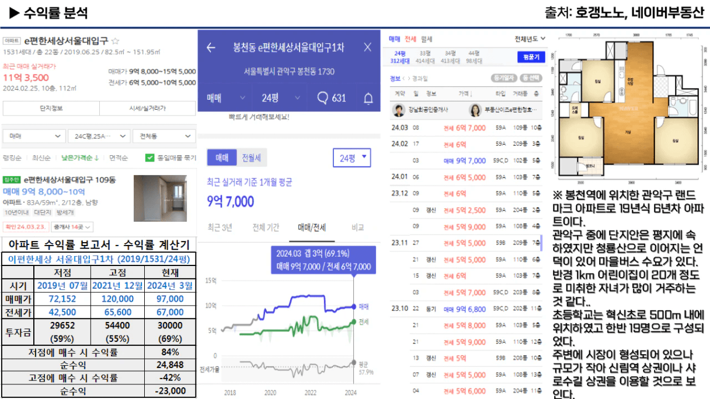Close the 봉천동 e편한세상서울대입구1차 panel with X
Screen dimensions: 710x399
point(367,48)
